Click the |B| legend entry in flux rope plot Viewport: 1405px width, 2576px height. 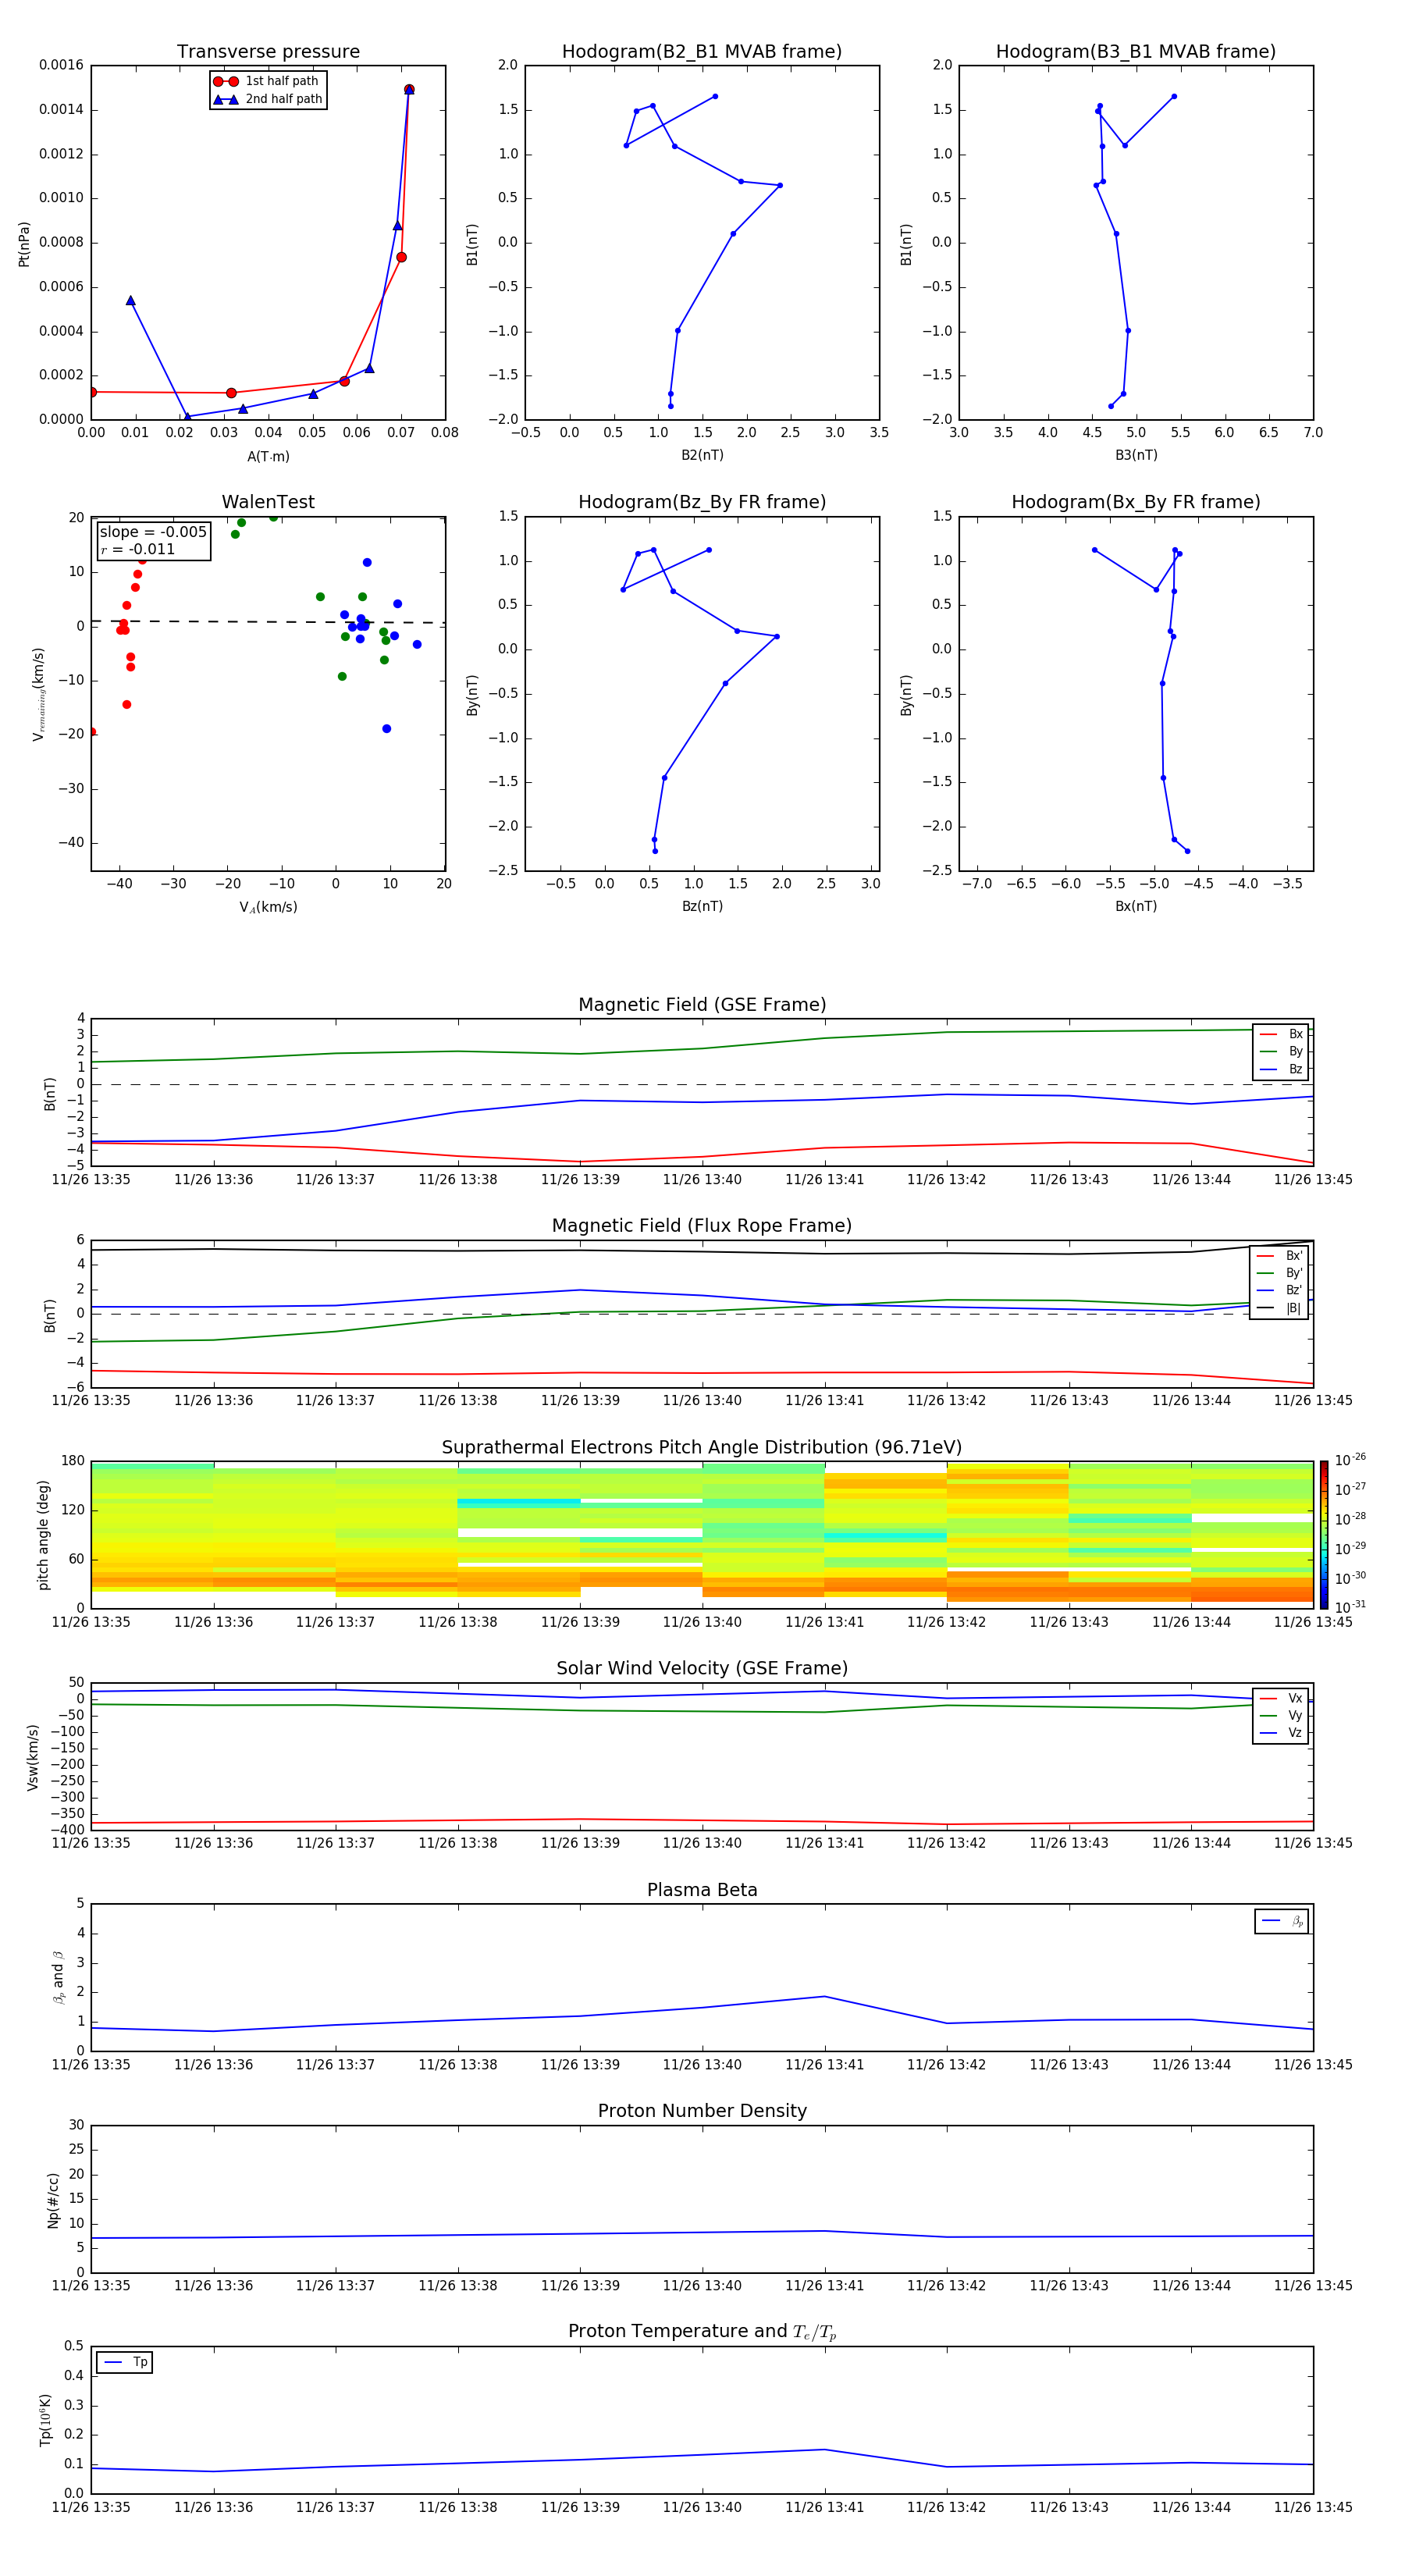click(x=1279, y=1308)
